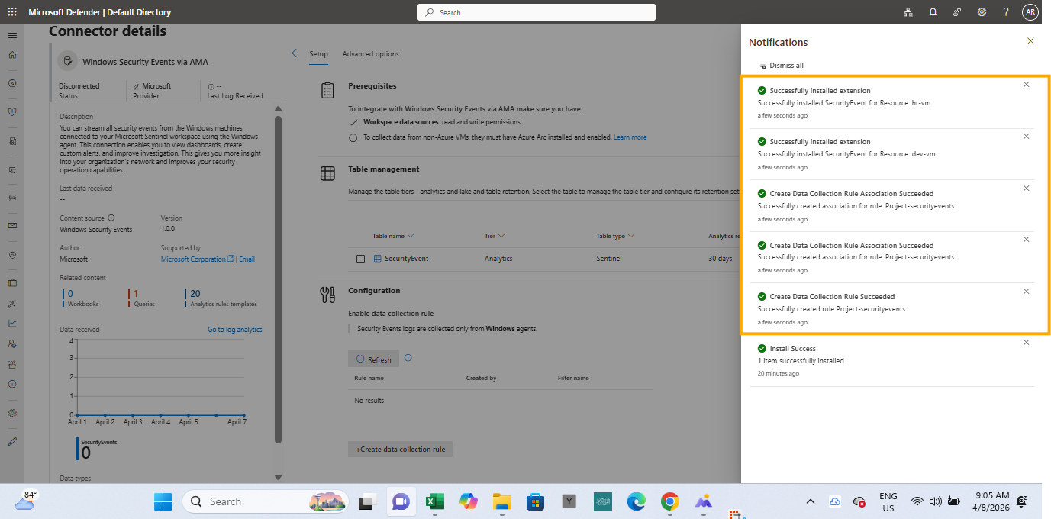Launch Microsoft Edge from the taskbar

tap(636, 501)
